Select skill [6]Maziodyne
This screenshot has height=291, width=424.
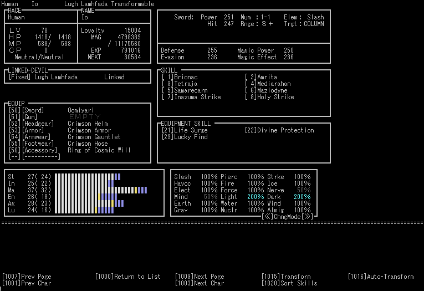tap(267, 90)
